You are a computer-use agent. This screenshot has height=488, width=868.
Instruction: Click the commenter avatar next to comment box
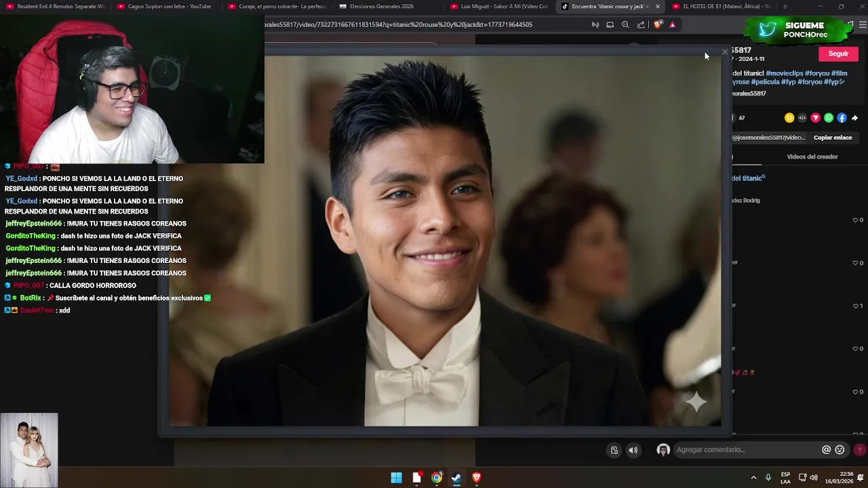[x=663, y=450]
